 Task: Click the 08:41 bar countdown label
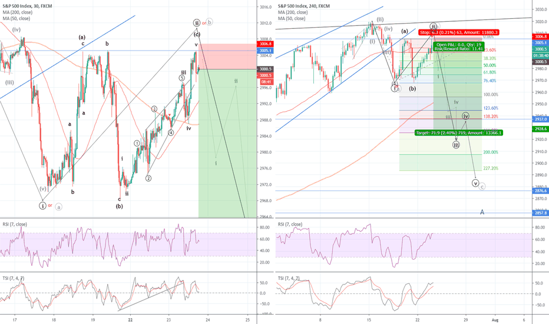click(266, 82)
